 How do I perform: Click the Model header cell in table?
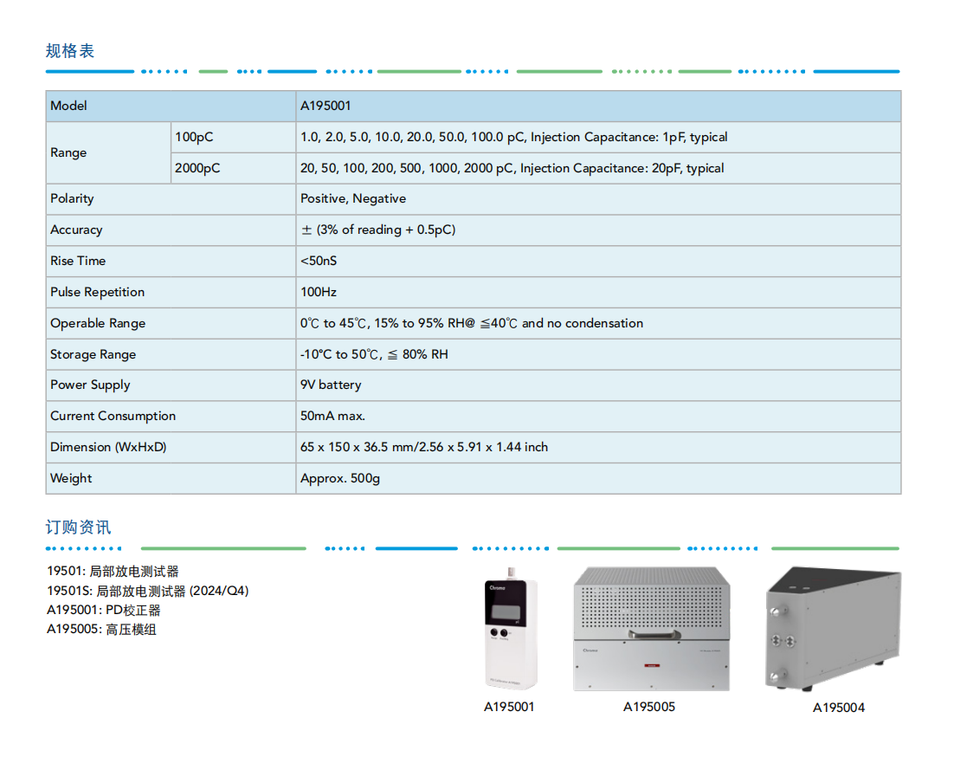(69, 106)
